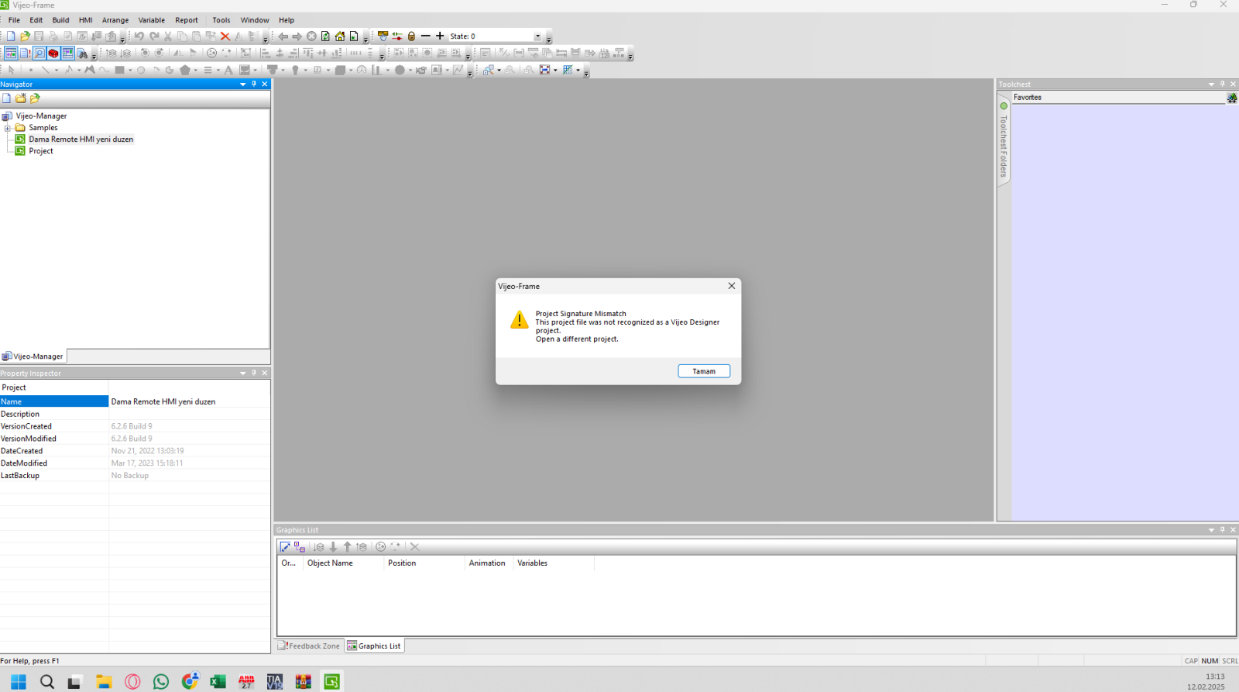Open the Variable menu

click(x=152, y=20)
